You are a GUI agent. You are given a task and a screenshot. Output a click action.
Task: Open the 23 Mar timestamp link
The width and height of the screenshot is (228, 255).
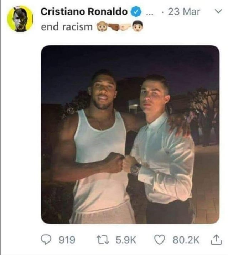coord(184,12)
